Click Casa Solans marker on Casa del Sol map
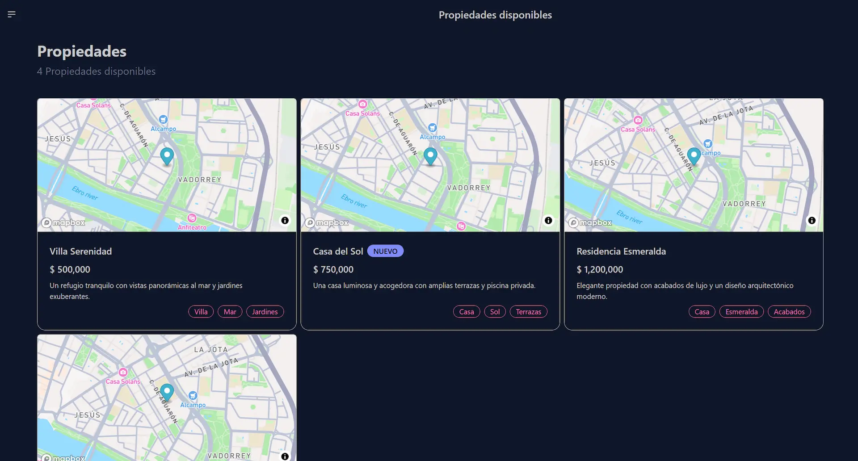The height and width of the screenshot is (461, 858). (x=362, y=104)
